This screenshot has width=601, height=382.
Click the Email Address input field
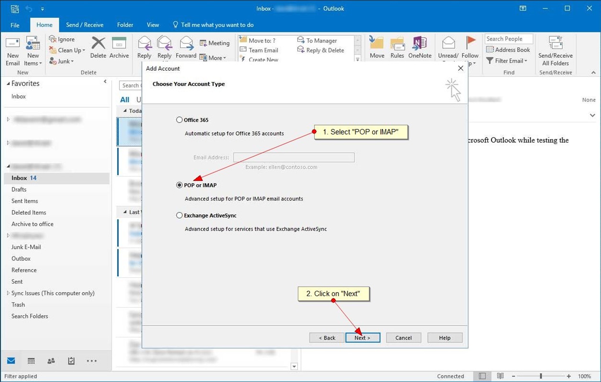[x=294, y=157]
